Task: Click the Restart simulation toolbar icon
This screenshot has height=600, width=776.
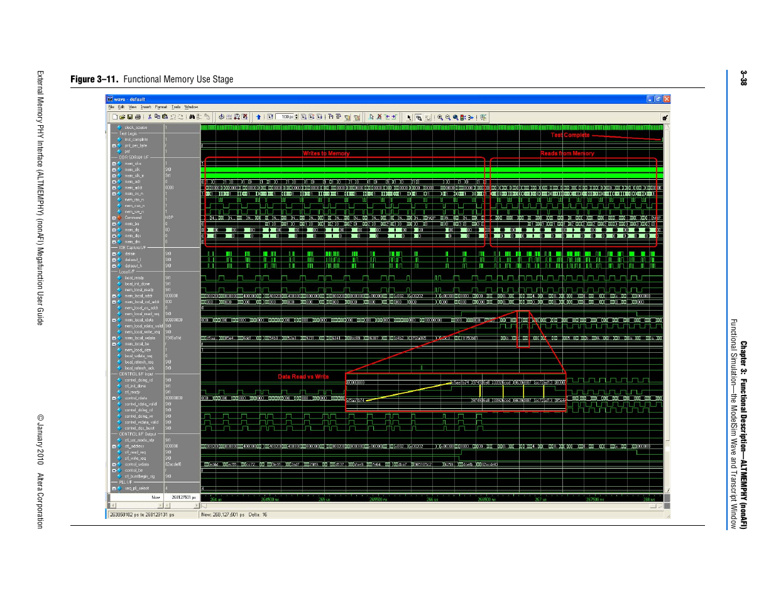Action: pos(270,117)
